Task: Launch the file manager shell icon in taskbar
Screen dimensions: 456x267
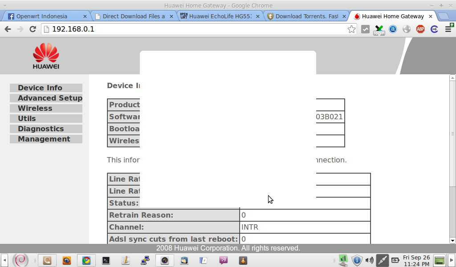Action: (x=47, y=260)
